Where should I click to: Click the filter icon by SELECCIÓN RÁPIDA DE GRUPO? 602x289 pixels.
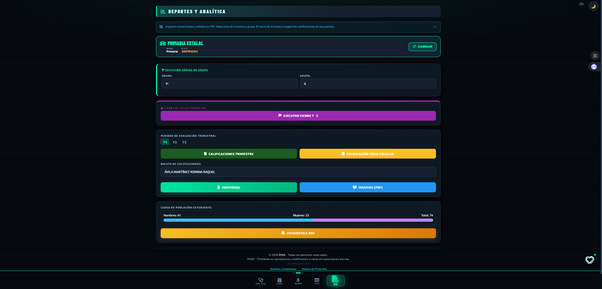coord(163,70)
